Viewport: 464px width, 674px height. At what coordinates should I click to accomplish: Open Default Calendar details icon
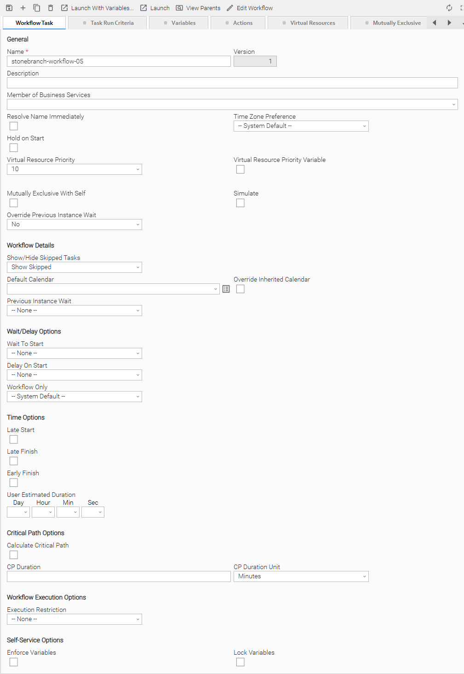(x=226, y=289)
